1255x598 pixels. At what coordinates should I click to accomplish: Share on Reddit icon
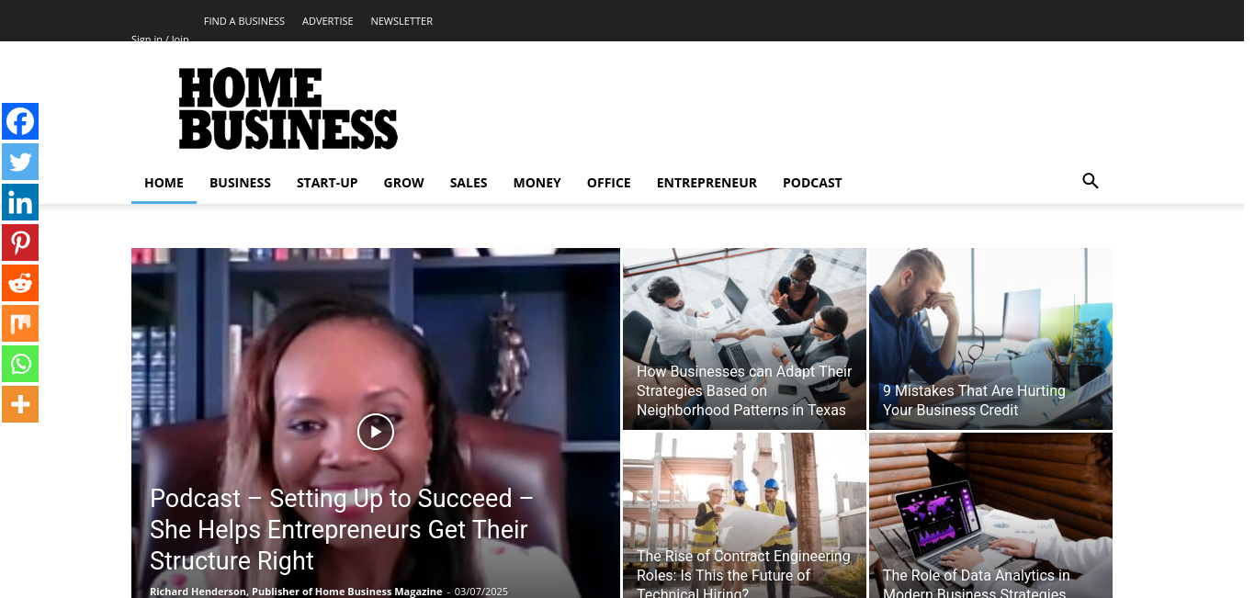point(20,283)
